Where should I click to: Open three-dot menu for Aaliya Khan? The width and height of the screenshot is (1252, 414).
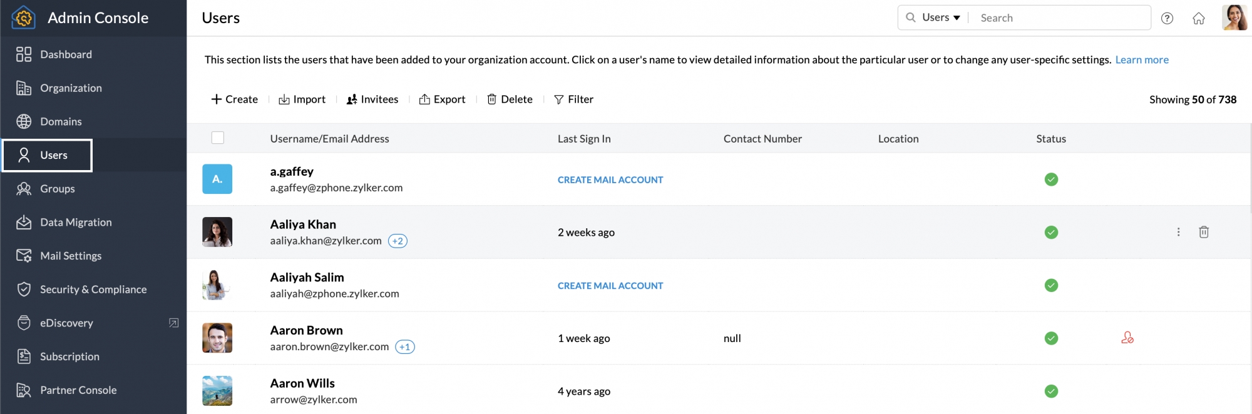tap(1178, 232)
